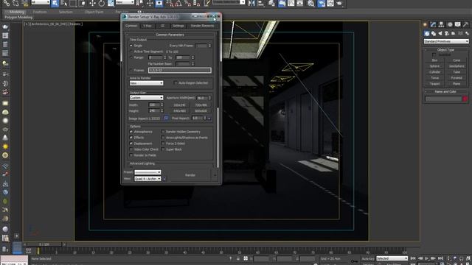Uncheck the Displacement option
This screenshot has height=265, width=472.
point(131,144)
